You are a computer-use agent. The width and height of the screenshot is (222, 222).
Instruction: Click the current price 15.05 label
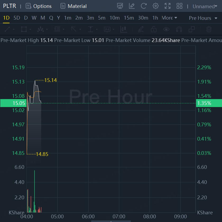coord(13,103)
